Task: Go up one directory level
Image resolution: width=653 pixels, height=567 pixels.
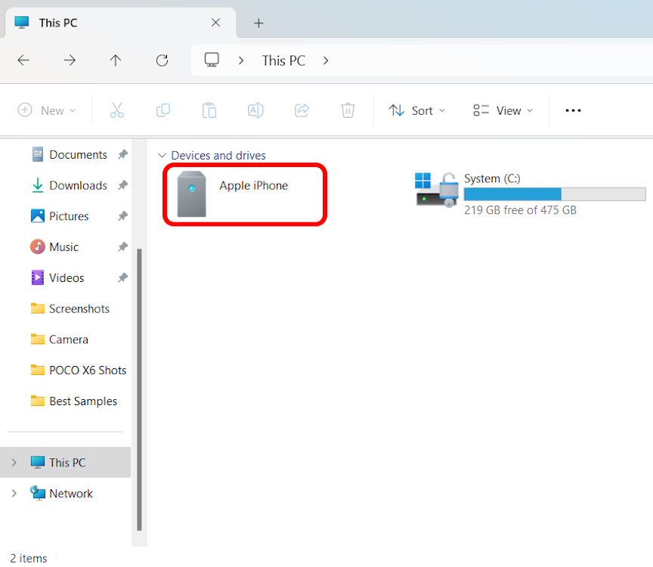Action: (x=116, y=60)
